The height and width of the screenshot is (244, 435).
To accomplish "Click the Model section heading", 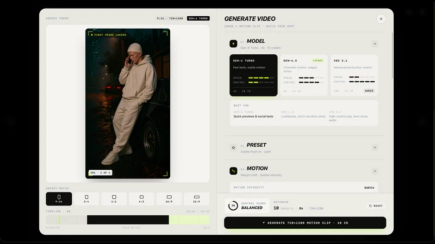I will coord(256,41).
